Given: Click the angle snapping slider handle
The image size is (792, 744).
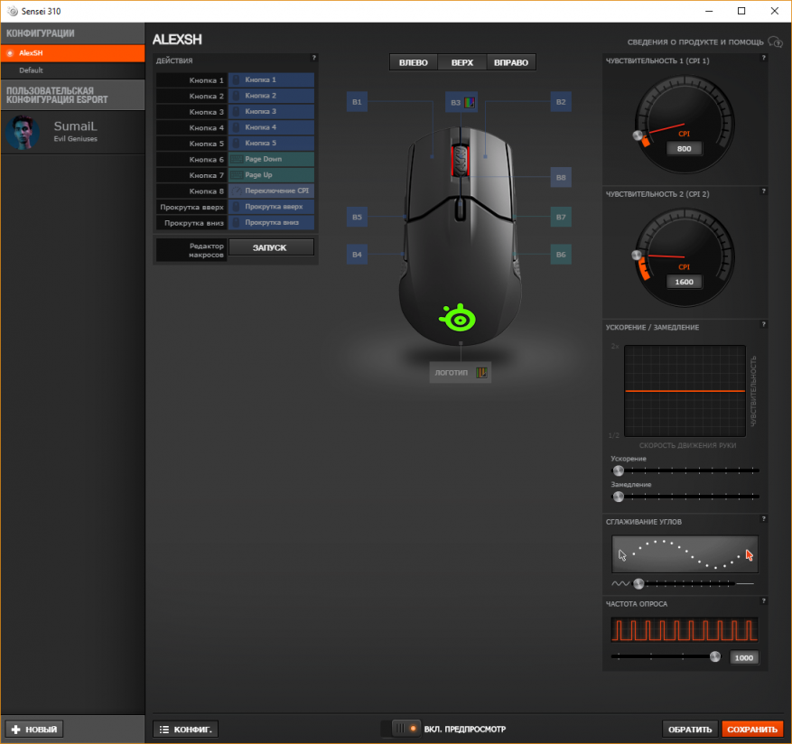Looking at the screenshot, I should point(638,584).
